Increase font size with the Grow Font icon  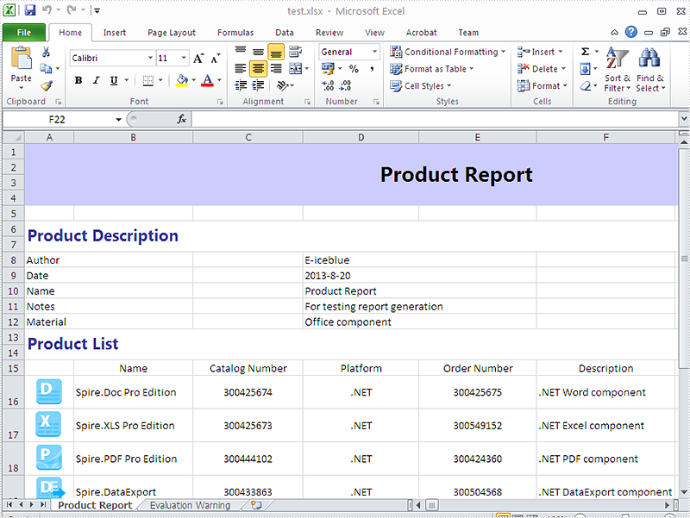click(x=198, y=58)
